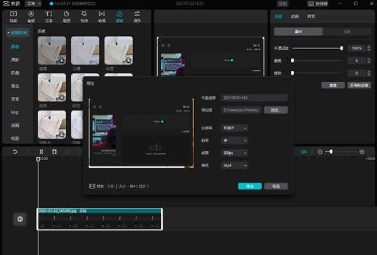Click the undo arrow in timeline toolbar
377x255 pixels.
click(x=14, y=152)
